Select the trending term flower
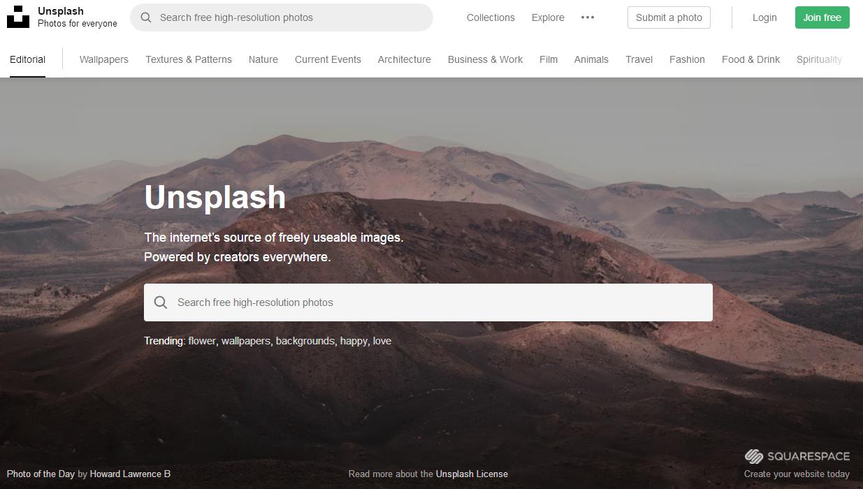 click(x=202, y=341)
